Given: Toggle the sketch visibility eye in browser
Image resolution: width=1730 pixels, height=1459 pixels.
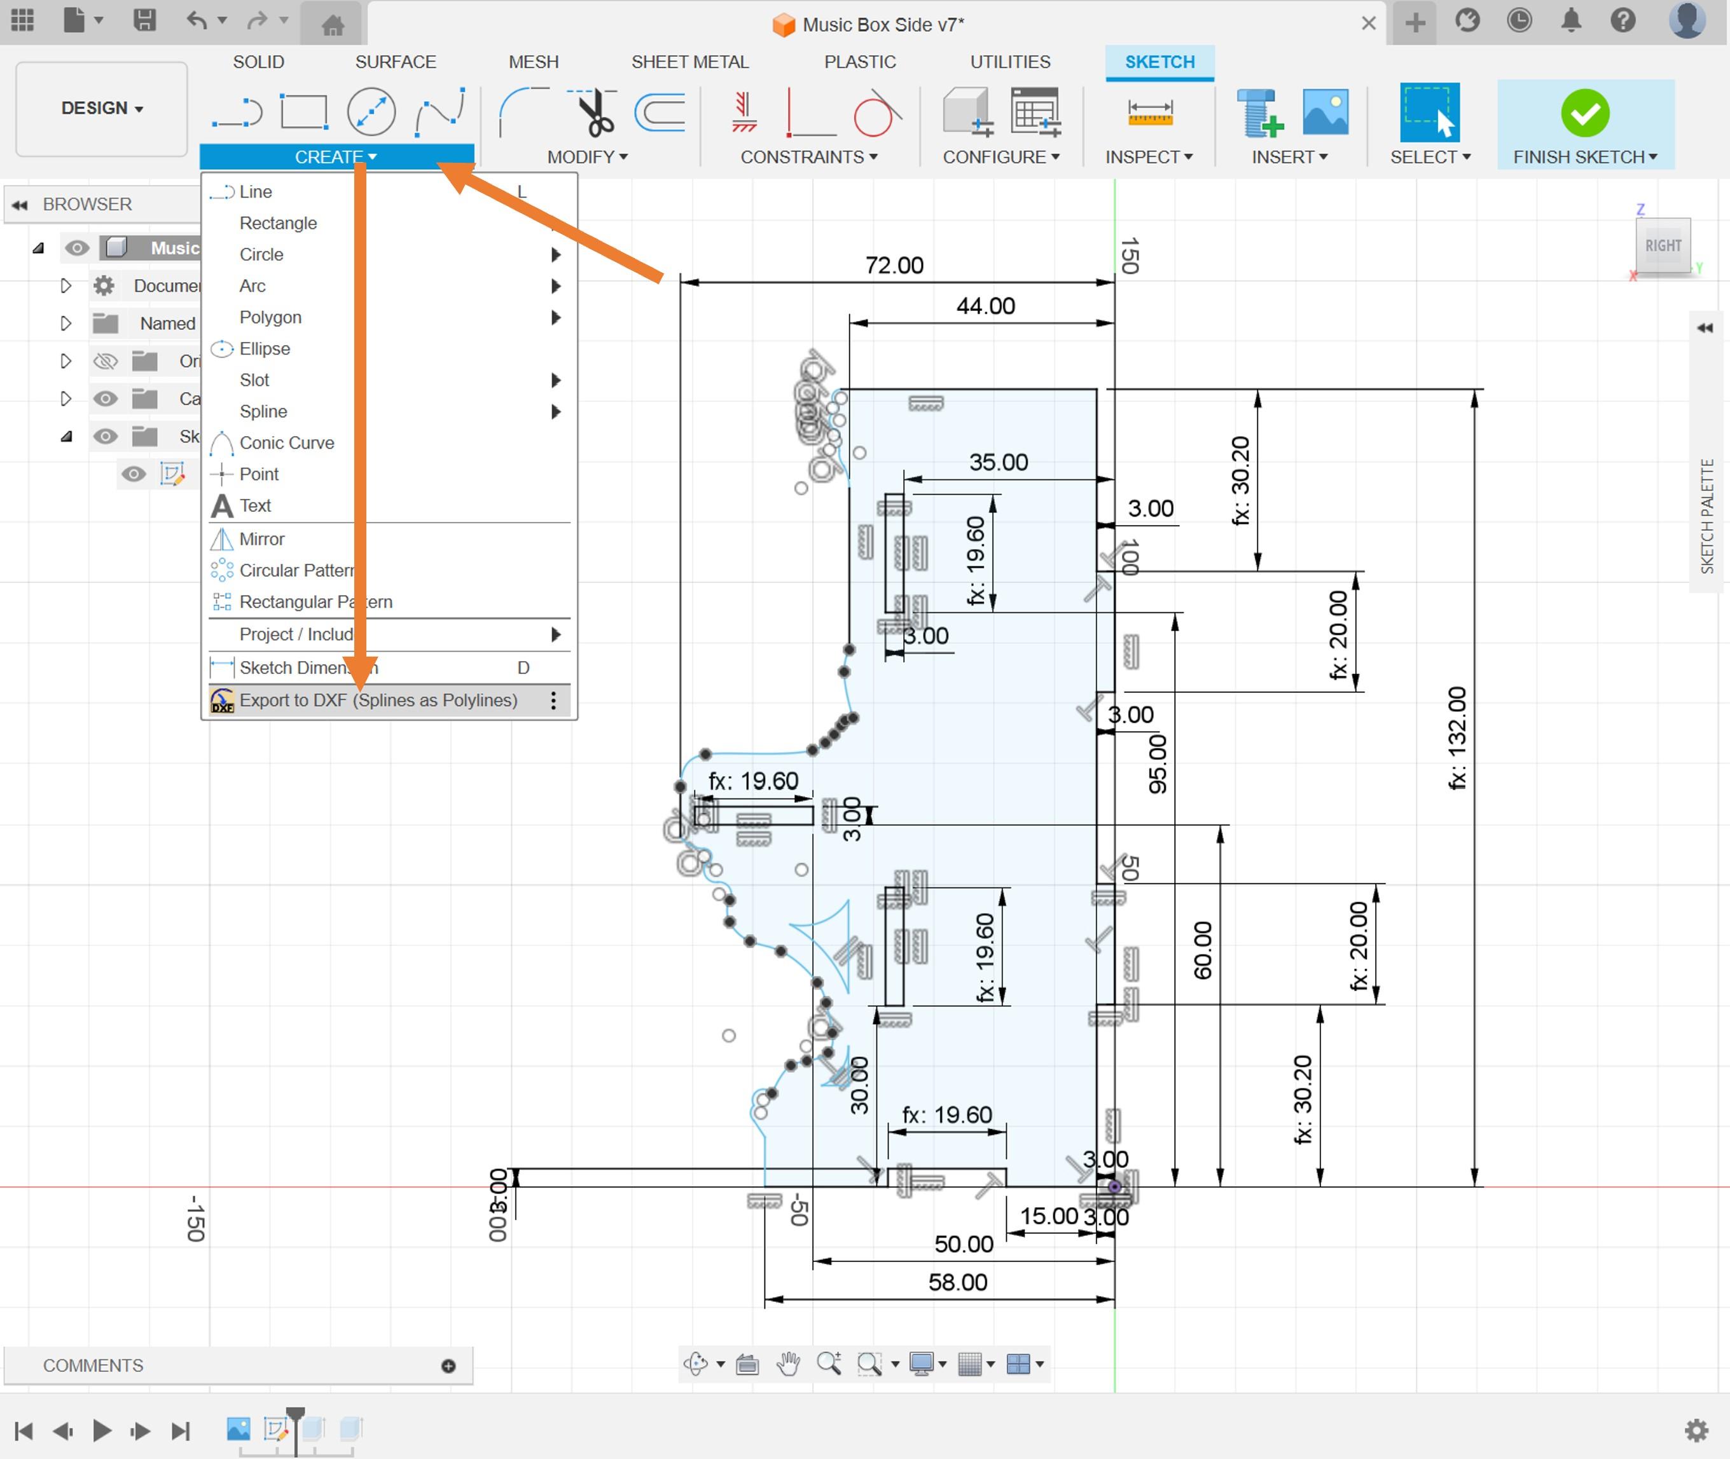Looking at the screenshot, I should pos(133,474).
